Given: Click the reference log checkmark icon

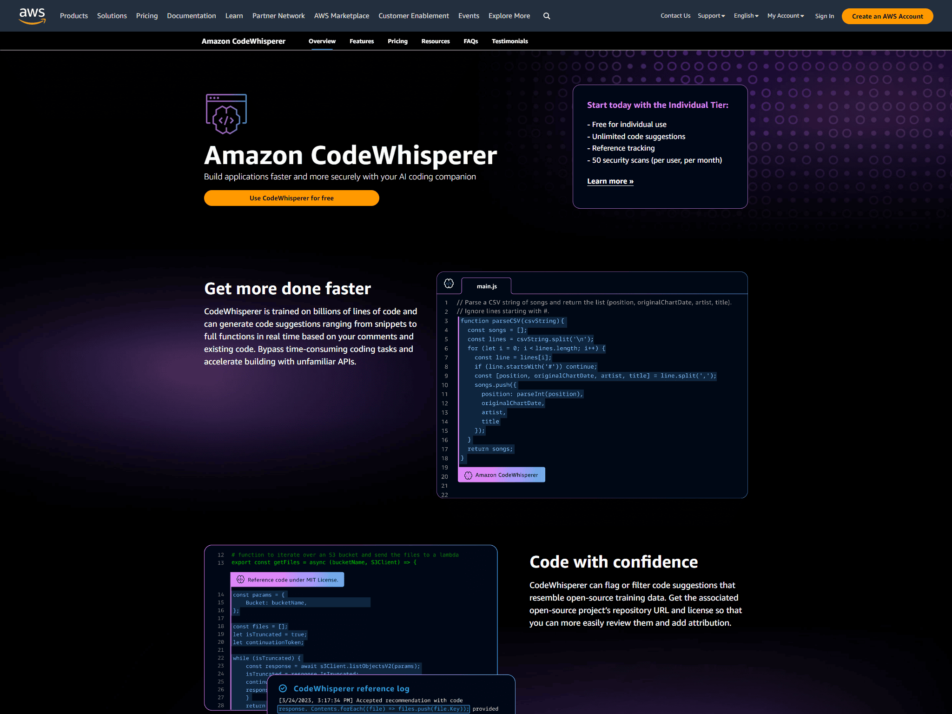Looking at the screenshot, I should click(283, 688).
